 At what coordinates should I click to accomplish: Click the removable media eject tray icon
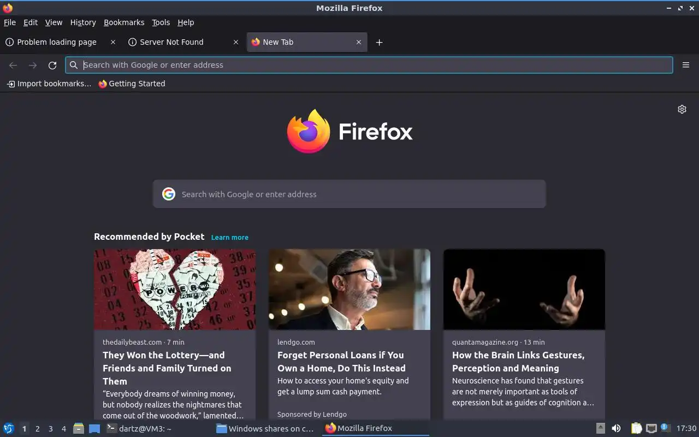point(600,428)
